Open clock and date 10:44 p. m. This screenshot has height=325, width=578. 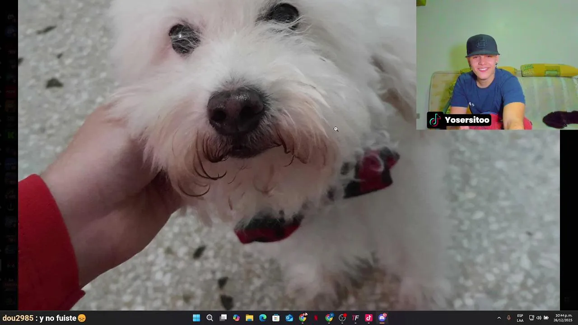(563, 318)
